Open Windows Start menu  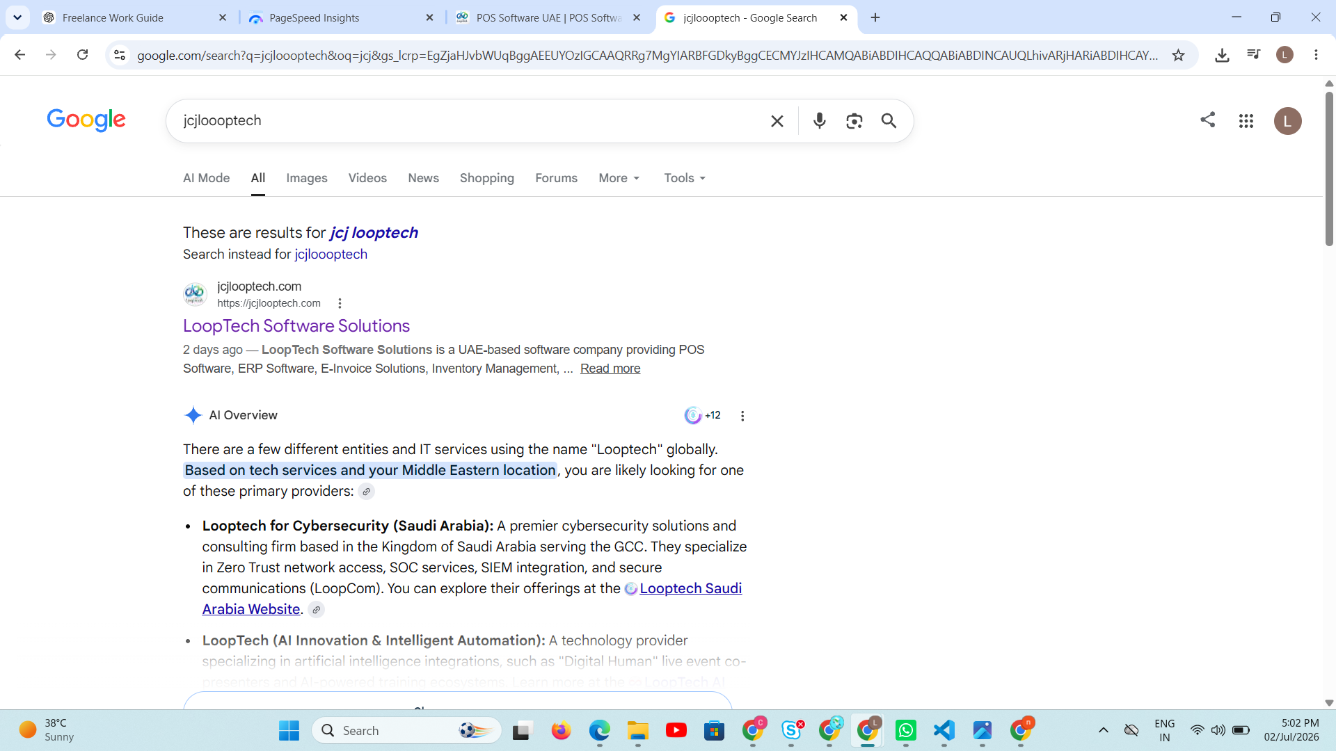pyautogui.click(x=289, y=731)
